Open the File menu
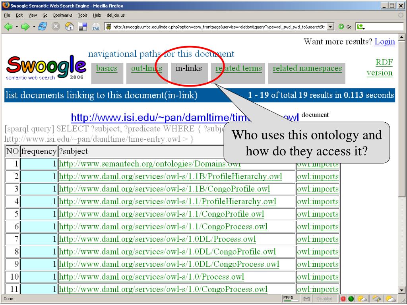407x305 pixels. (x=7, y=15)
